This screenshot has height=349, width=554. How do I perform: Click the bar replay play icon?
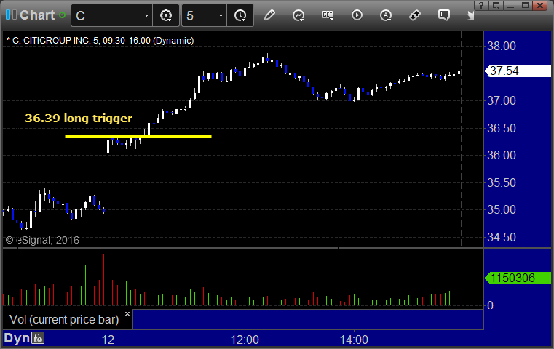pyautogui.click(x=357, y=15)
